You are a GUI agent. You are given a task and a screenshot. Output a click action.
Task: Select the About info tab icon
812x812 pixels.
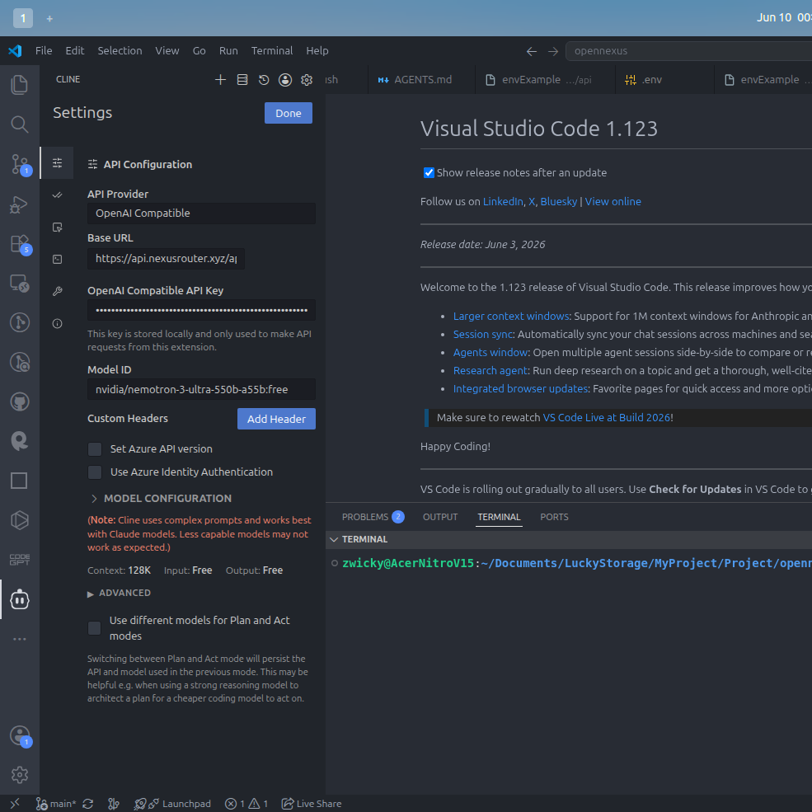(58, 324)
